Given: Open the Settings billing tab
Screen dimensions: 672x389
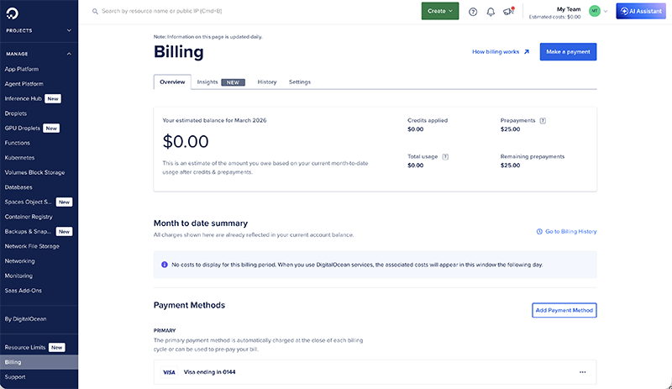Looking at the screenshot, I should [300, 81].
